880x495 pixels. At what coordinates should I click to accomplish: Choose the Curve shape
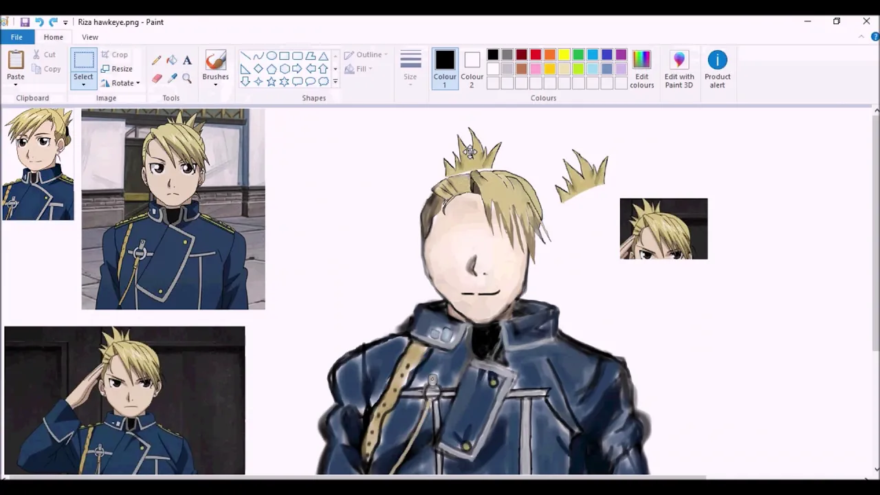pos(258,56)
